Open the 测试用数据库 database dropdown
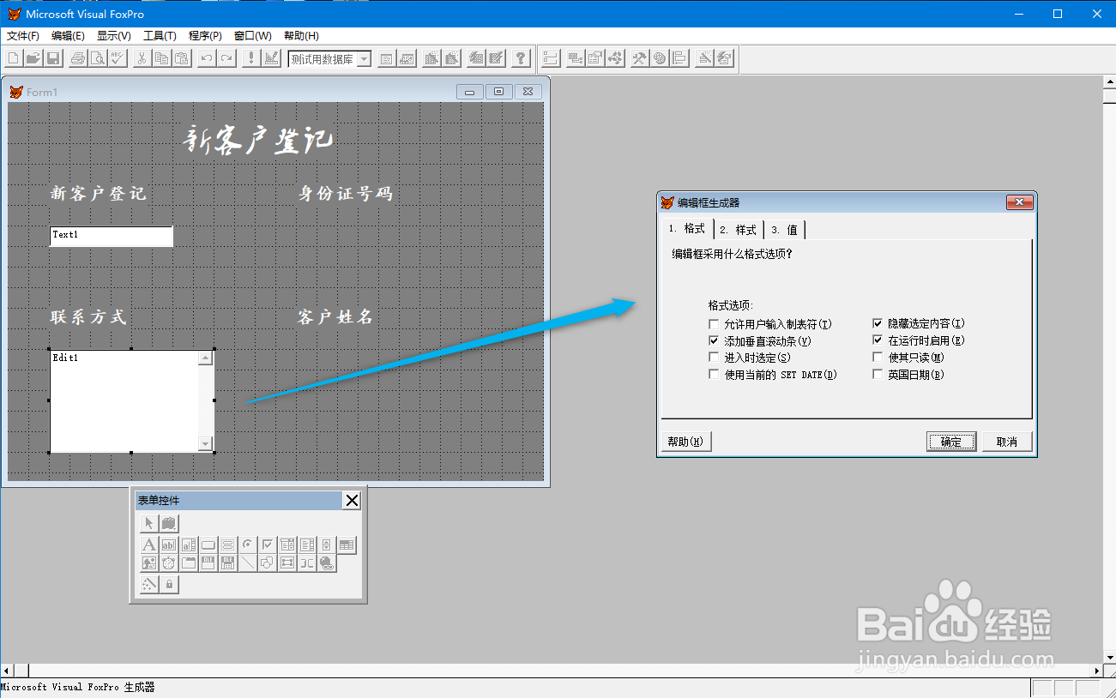The image size is (1116, 698). pos(364,59)
